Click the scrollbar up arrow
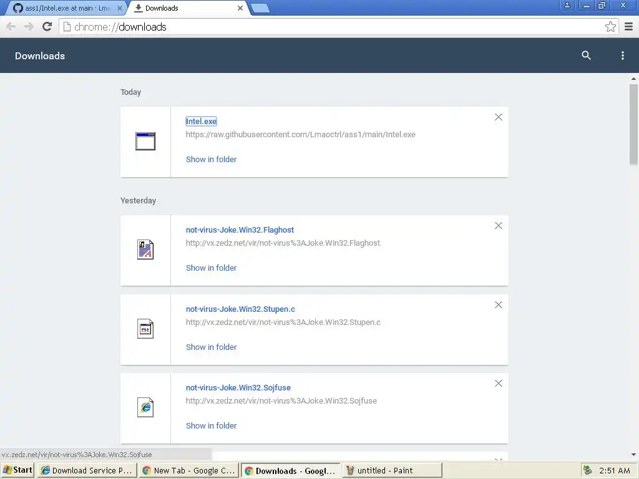The height and width of the screenshot is (479, 639). tap(633, 78)
